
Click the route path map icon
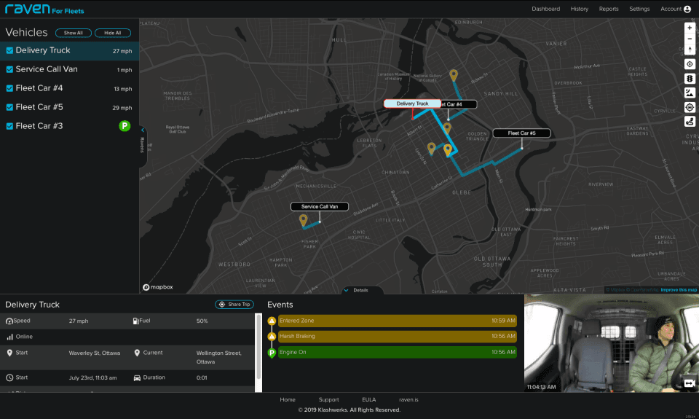690,122
